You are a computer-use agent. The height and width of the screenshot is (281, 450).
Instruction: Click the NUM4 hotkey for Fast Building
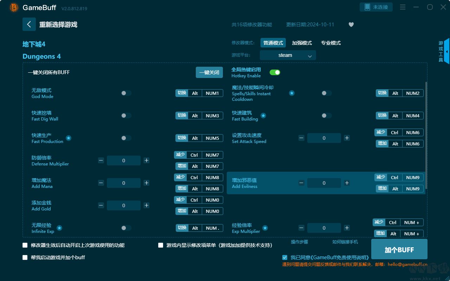tap(413, 116)
